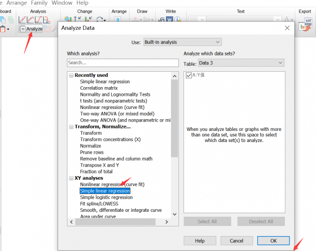The width and height of the screenshot is (316, 251).
Task: Select Normality and Lognormality Tests
Action: 115,95
